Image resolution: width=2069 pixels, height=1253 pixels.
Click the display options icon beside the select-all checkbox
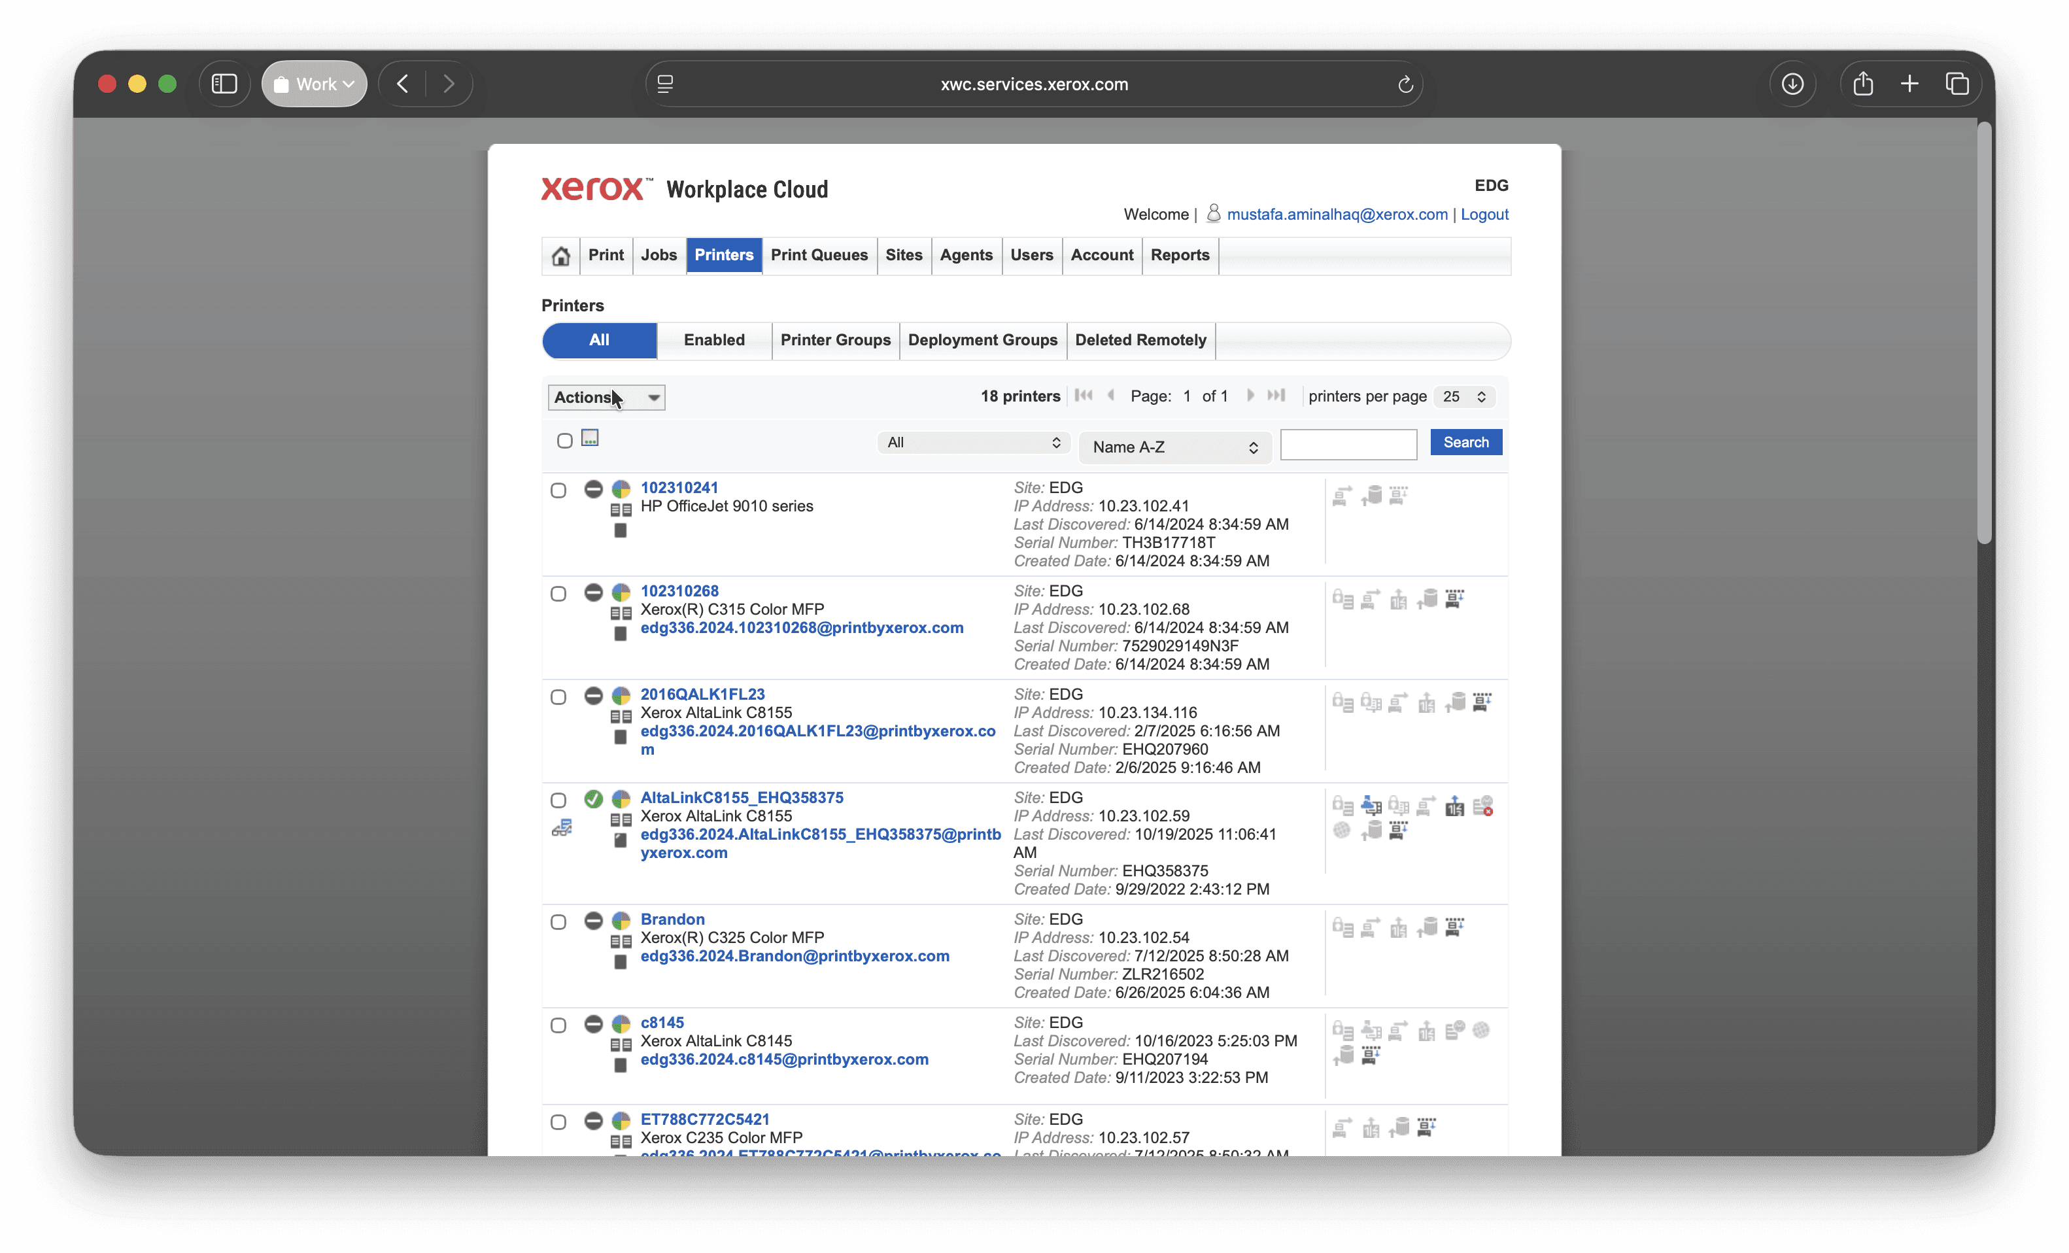click(589, 438)
